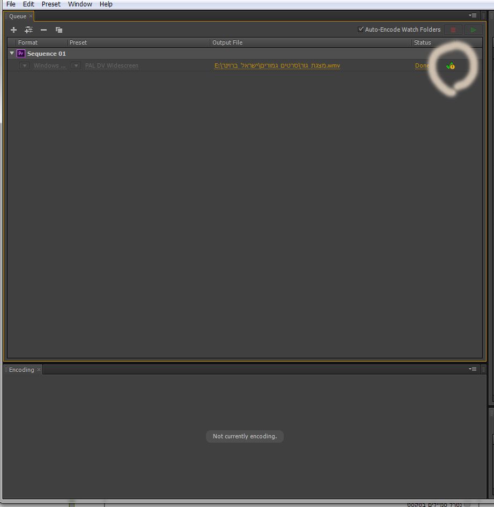Screen dimensions: 494x507
Task: Click the done-with-warning status icon
Action: click(451, 66)
